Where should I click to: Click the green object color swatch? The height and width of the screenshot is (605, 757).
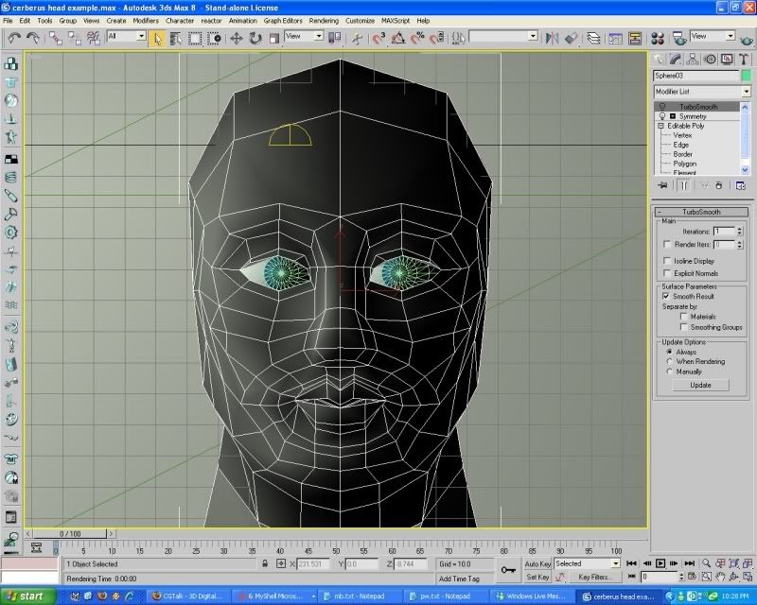point(746,75)
